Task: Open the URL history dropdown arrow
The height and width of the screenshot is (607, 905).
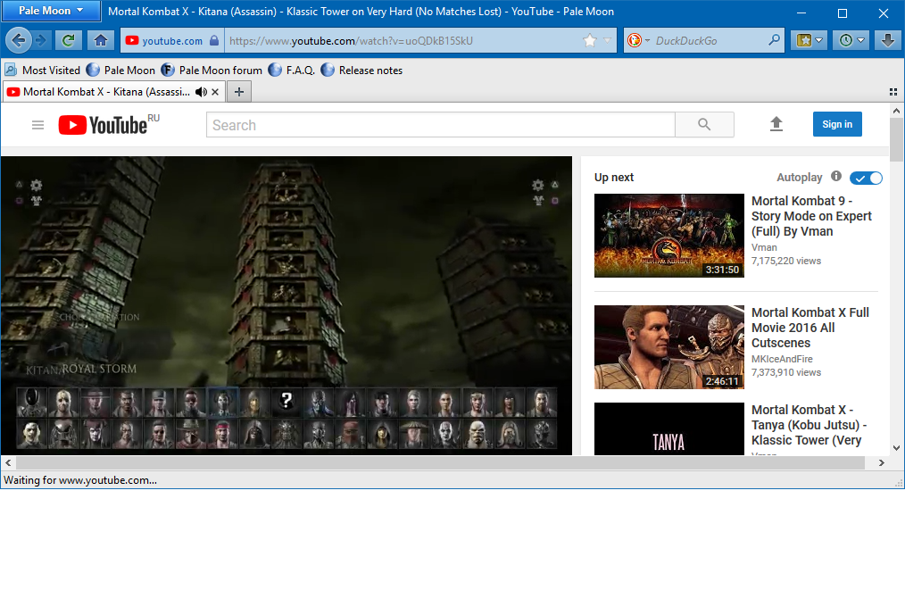Action: pyautogui.click(x=607, y=40)
